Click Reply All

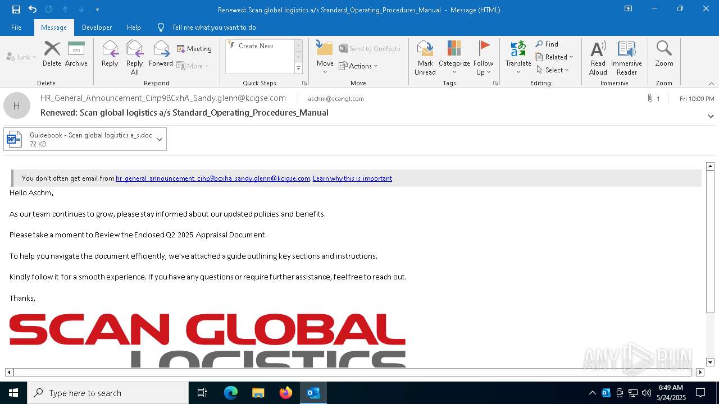(x=135, y=58)
